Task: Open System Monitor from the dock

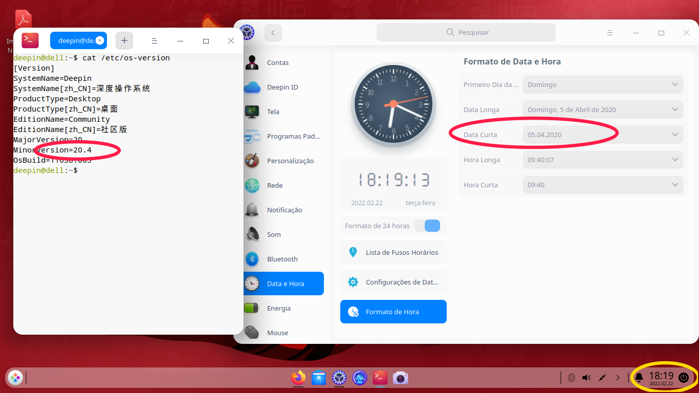Action: (360, 378)
